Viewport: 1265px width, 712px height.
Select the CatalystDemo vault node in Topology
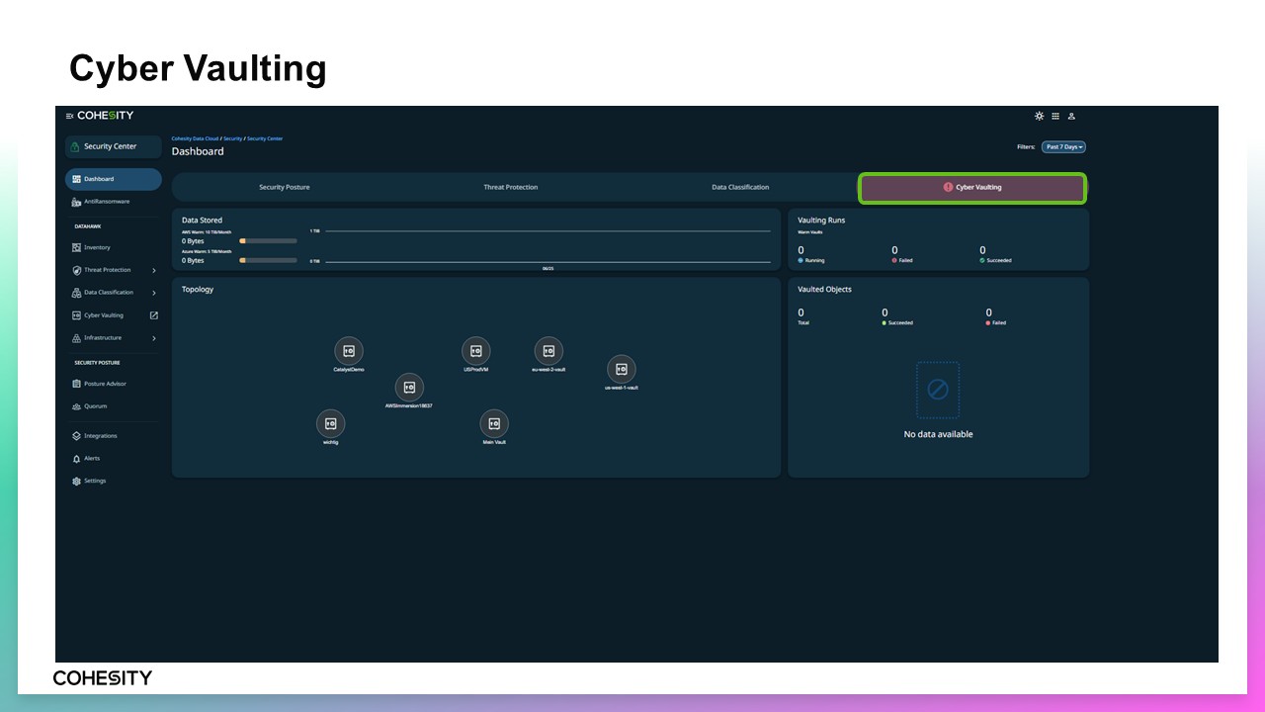point(349,351)
